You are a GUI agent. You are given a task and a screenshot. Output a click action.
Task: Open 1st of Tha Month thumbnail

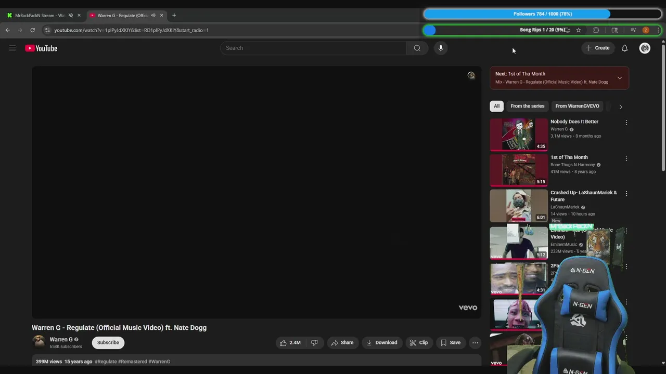[519, 170]
